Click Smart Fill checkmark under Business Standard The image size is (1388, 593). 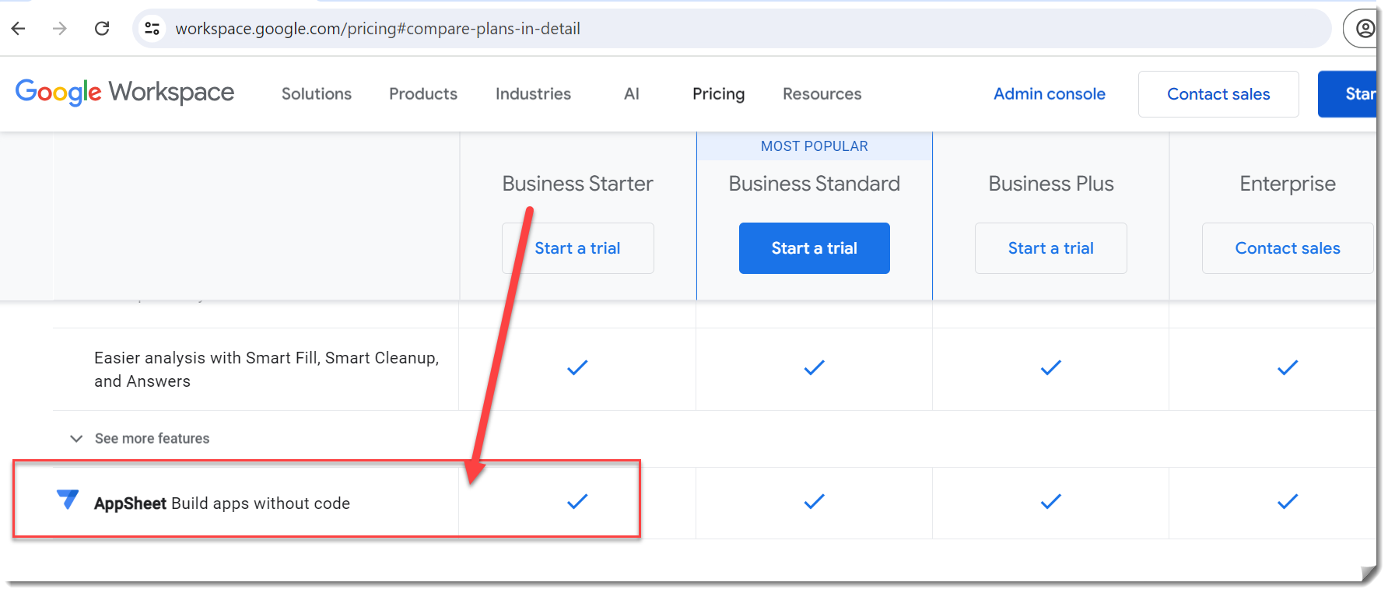click(x=814, y=368)
